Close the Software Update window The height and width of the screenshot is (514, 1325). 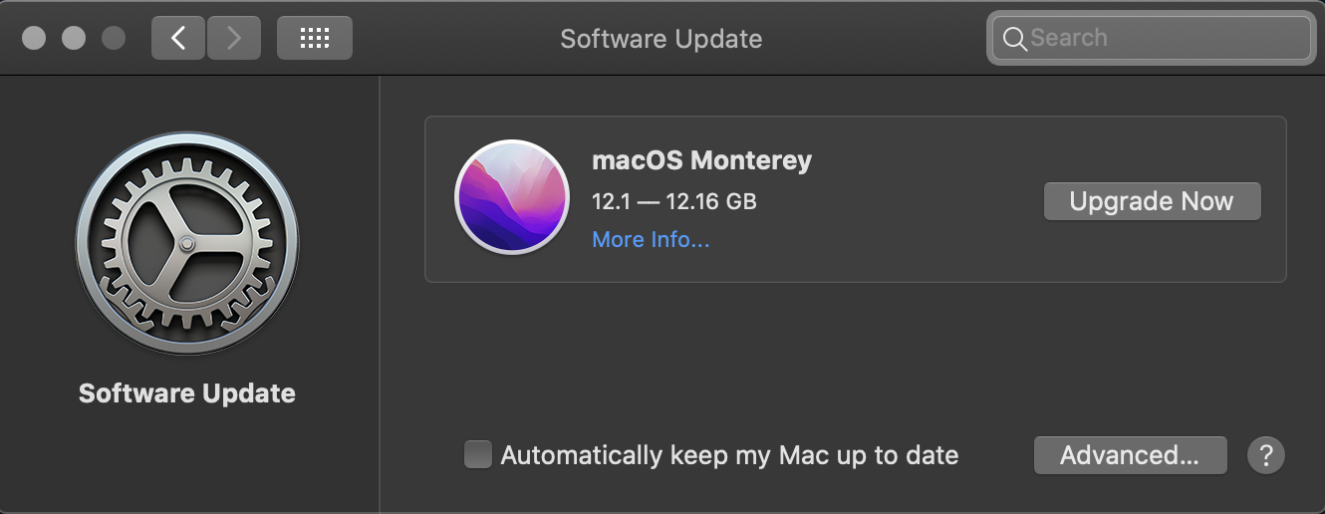(34, 38)
